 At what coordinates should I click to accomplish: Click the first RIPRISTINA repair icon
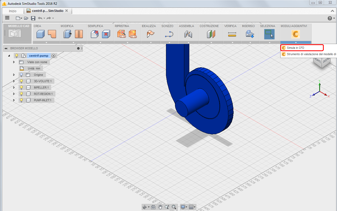tap(121, 34)
